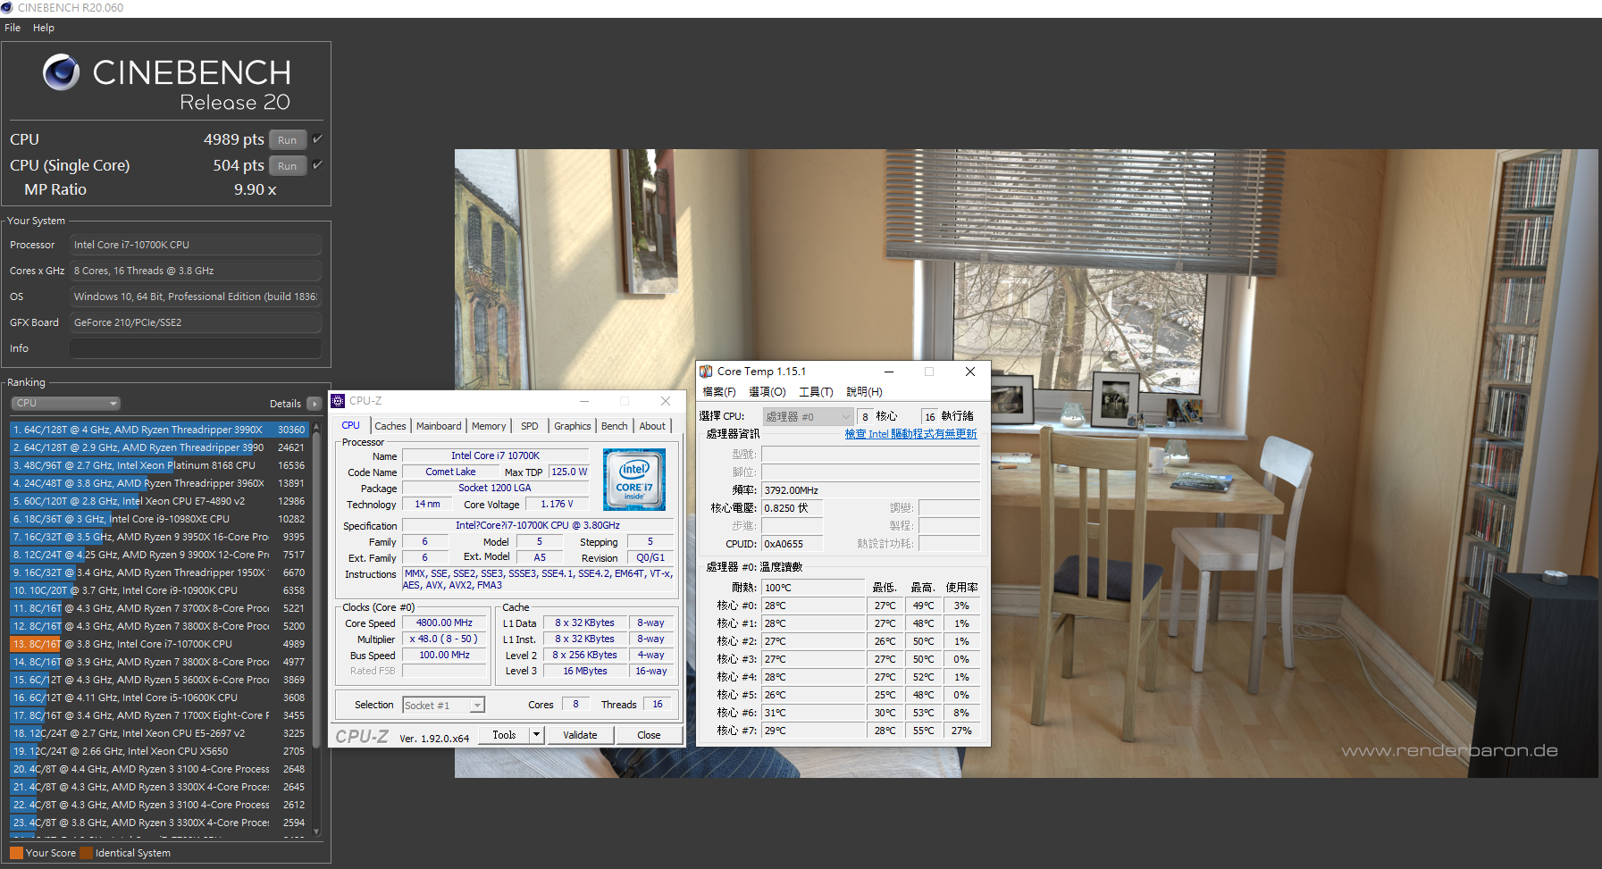Click the Core Temp 核心 #7 temperature value

tap(813, 731)
